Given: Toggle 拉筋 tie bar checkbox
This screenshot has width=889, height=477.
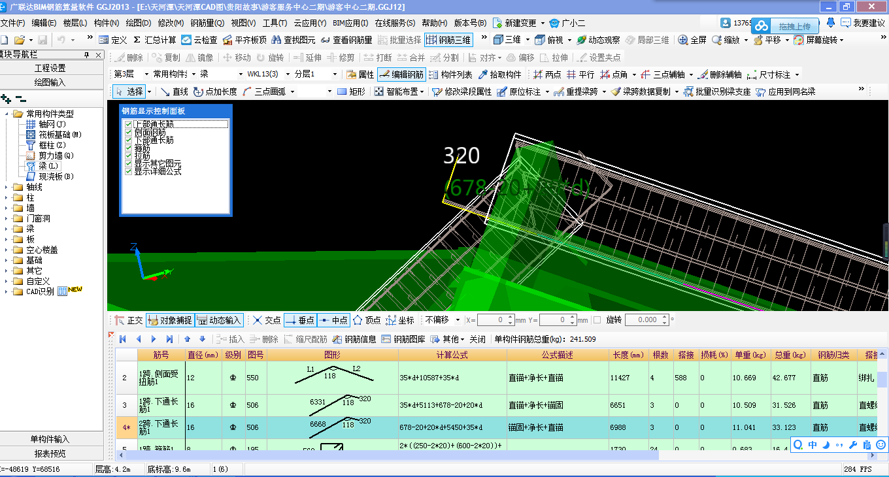Looking at the screenshot, I should click(128, 156).
